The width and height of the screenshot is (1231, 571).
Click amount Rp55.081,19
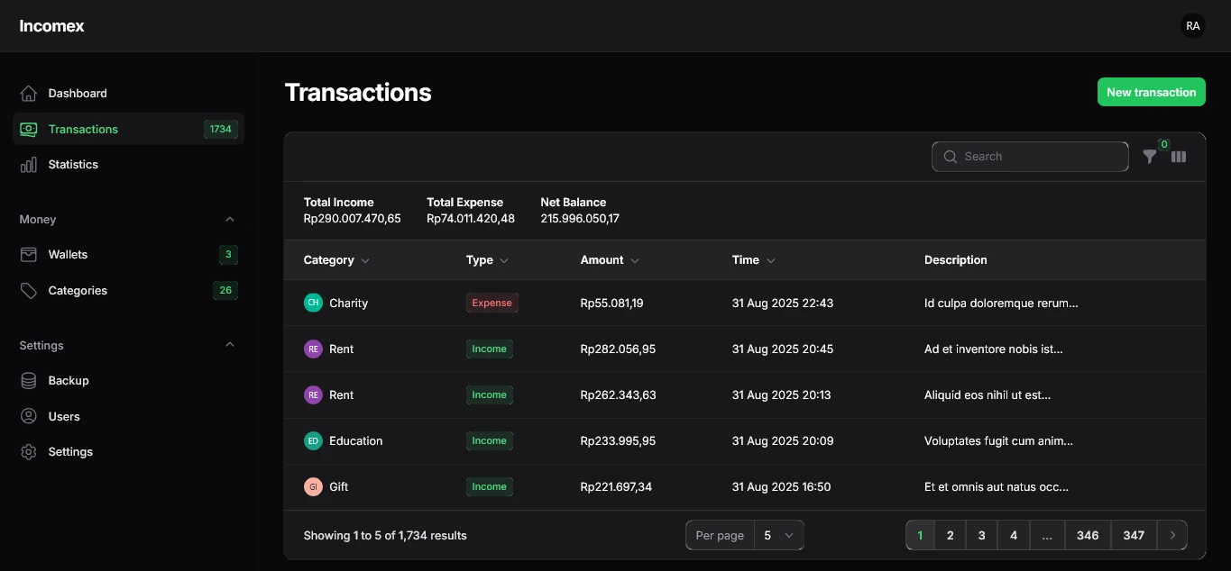[612, 304]
